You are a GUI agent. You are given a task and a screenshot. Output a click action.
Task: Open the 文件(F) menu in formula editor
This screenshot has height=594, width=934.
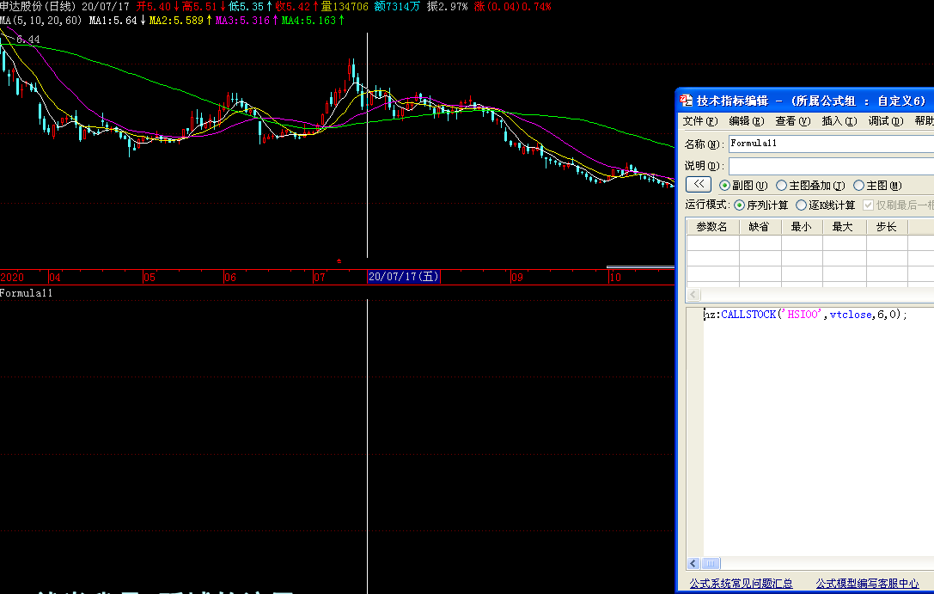pyautogui.click(x=700, y=121)
